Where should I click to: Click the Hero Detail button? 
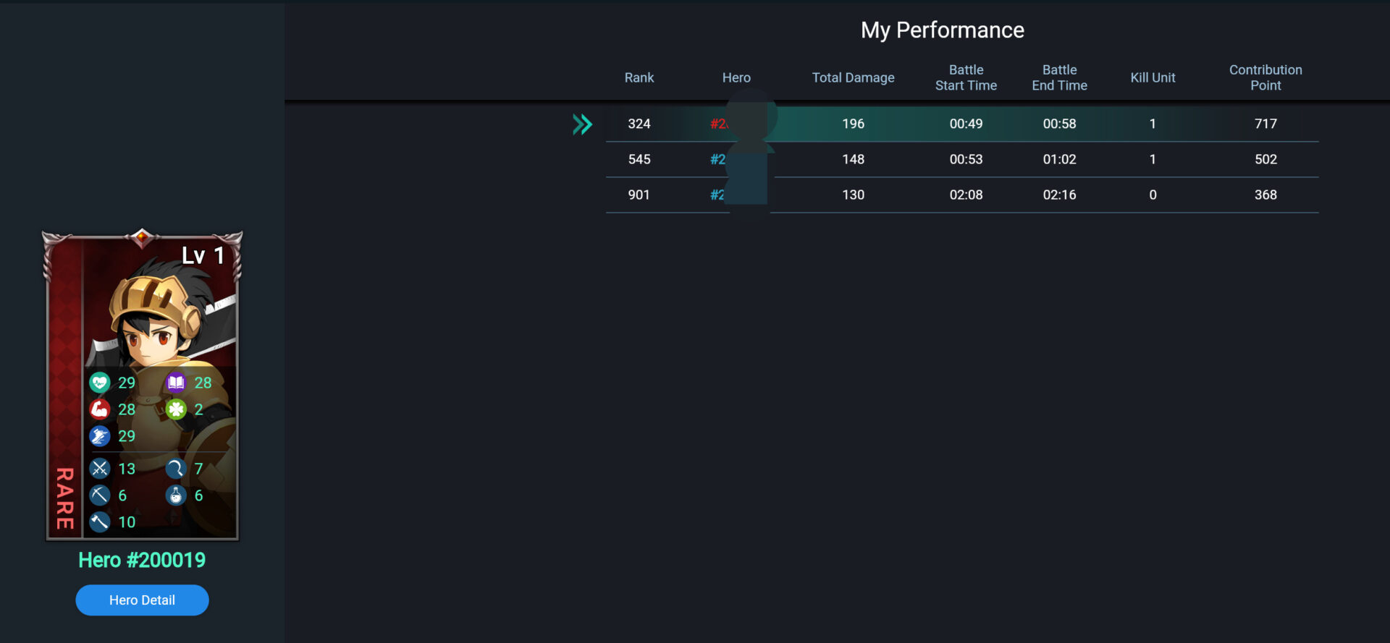(142, 600)
